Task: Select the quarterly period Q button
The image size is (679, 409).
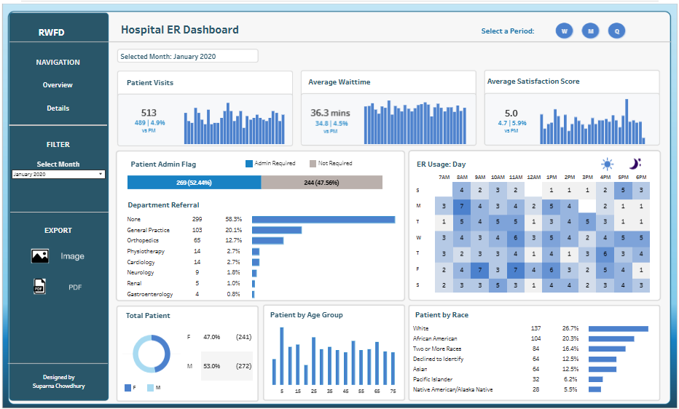Action: pos(616,31)
